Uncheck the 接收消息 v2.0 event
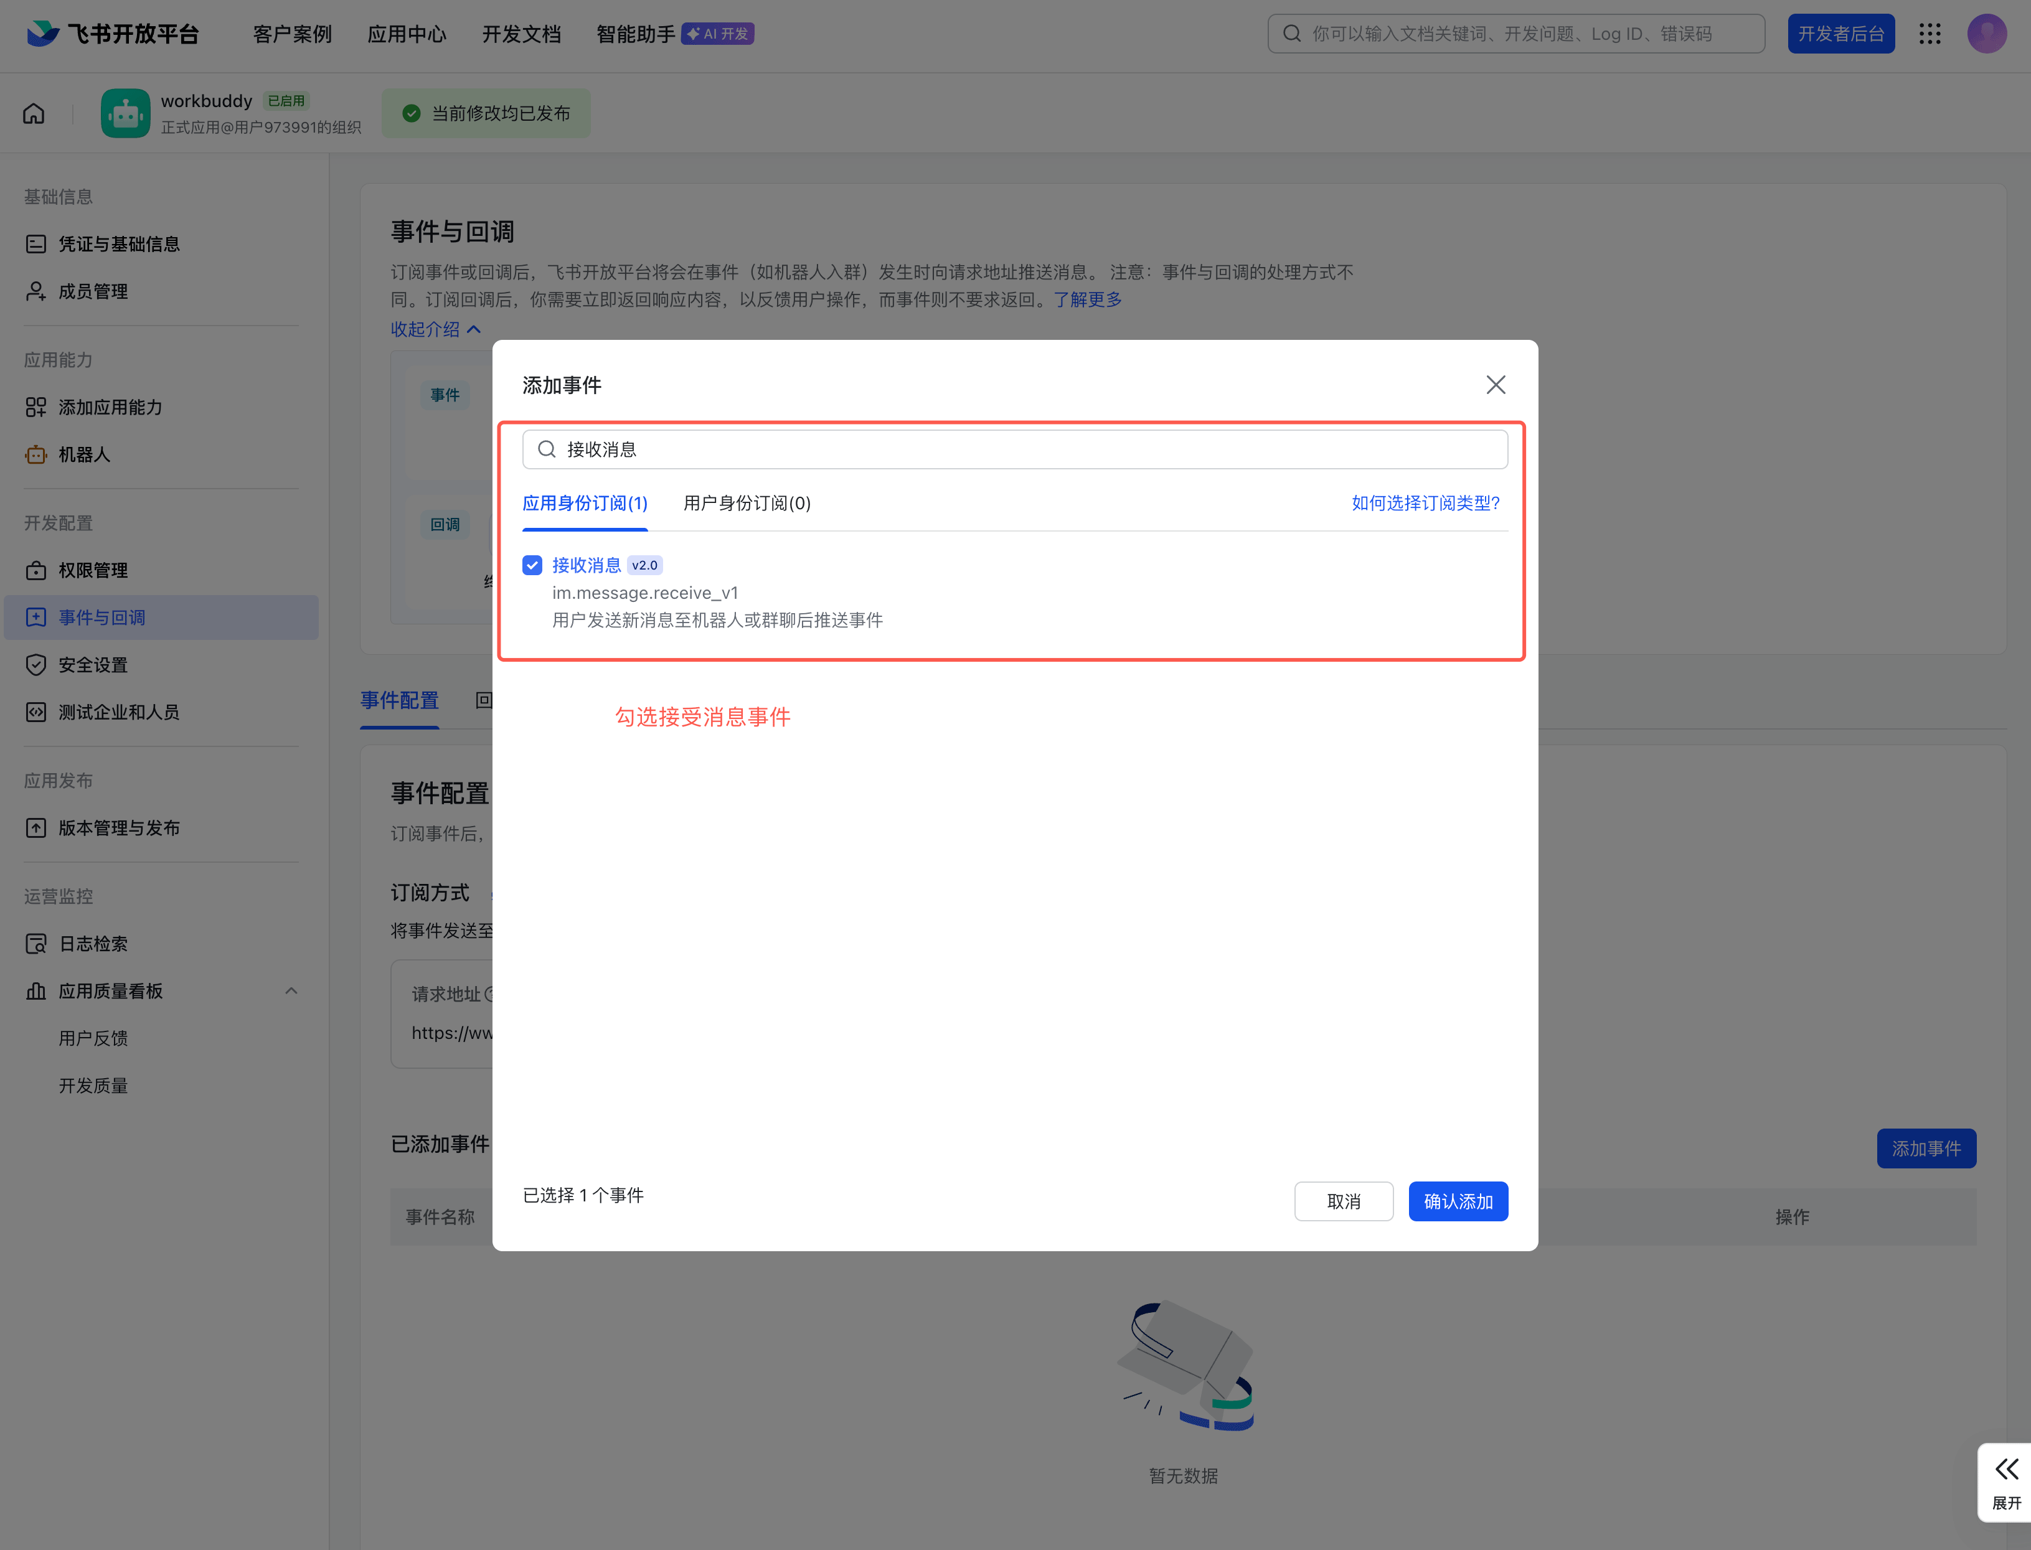This screenshot has height=1550, width=2031. click(x=532, y=565)
